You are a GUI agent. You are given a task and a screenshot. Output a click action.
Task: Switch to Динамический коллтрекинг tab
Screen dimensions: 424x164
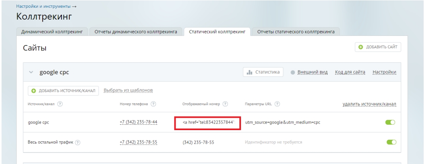pyautogui.click(x=52, y=31)
